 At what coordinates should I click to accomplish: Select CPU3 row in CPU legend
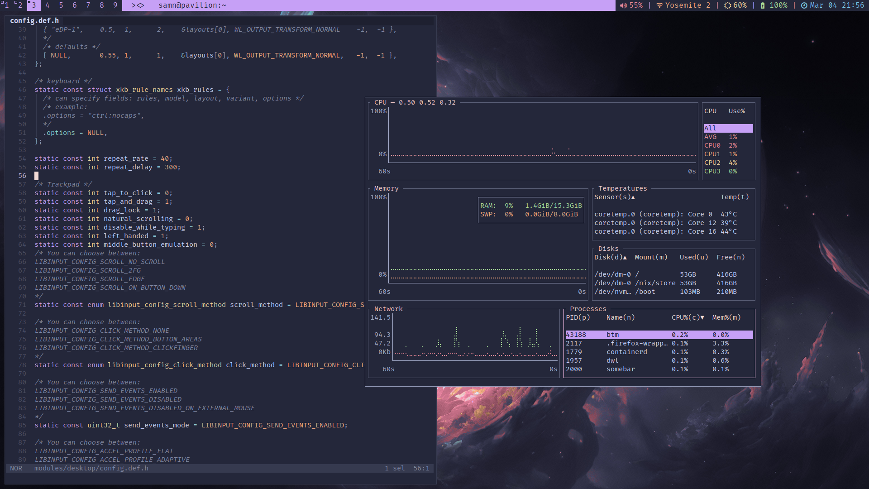tap(728, 171)
